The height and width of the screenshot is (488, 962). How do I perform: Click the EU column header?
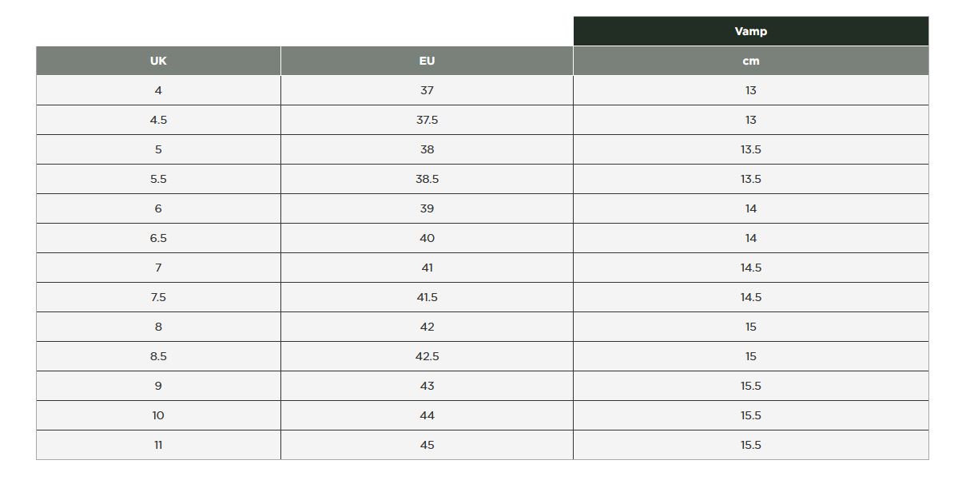(x=427, y=61)
